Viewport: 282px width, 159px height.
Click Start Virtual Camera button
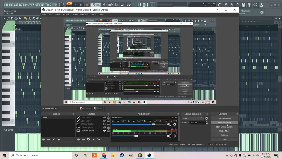point(224,127)
